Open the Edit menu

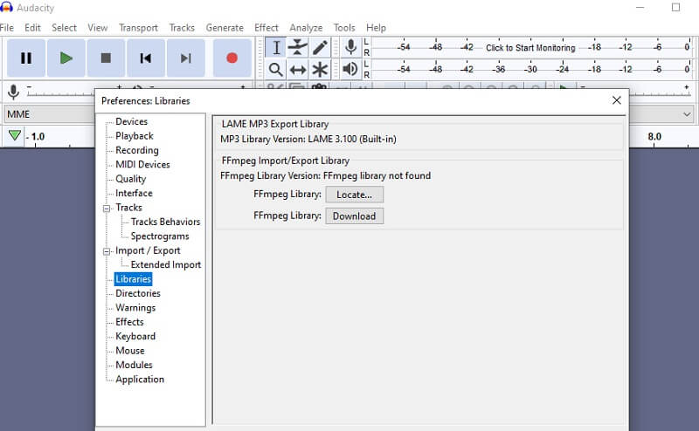point(32,28)
